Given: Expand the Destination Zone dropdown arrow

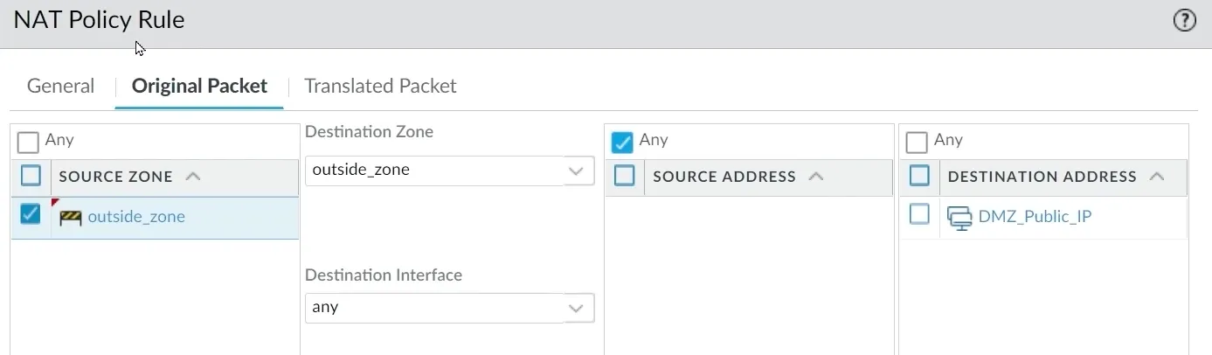Looking at the screenshot, I should (x=575, y=171).
